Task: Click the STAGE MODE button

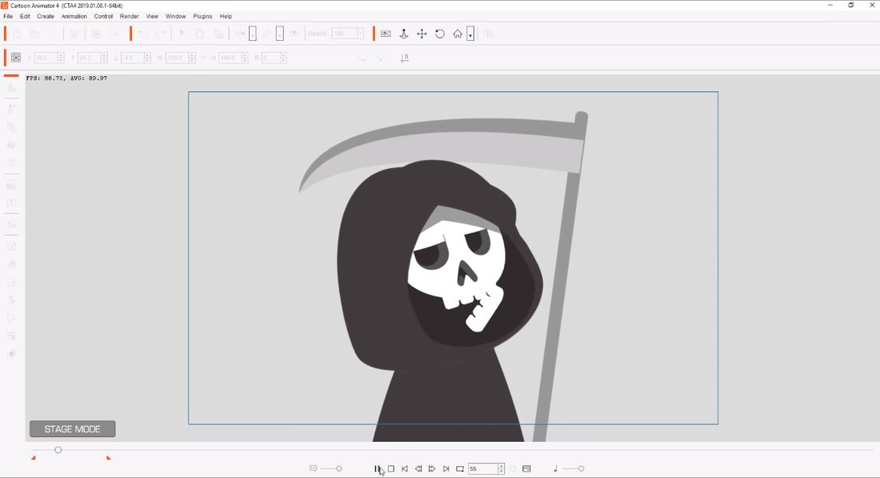Action: coord(72,429)
